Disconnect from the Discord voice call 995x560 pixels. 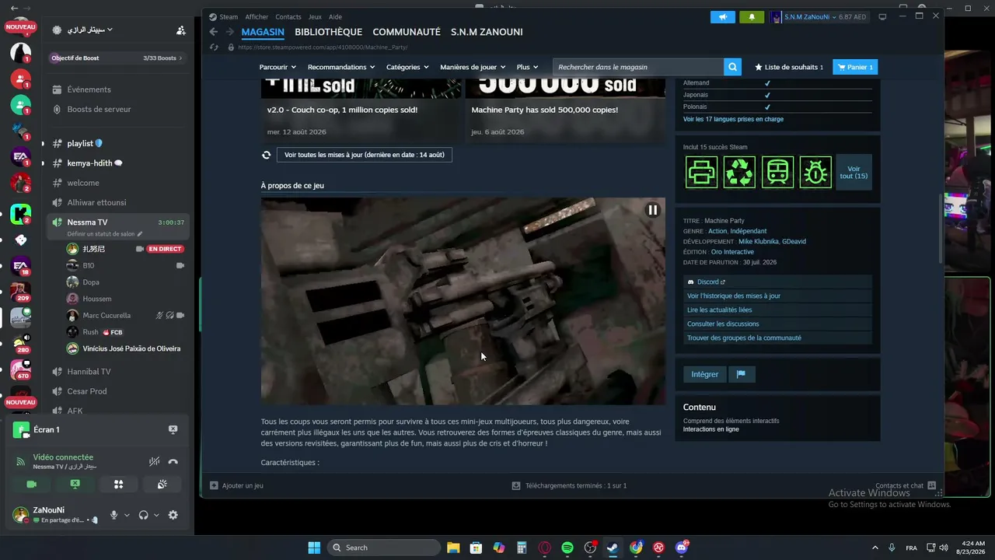click(x=173, y=462)
